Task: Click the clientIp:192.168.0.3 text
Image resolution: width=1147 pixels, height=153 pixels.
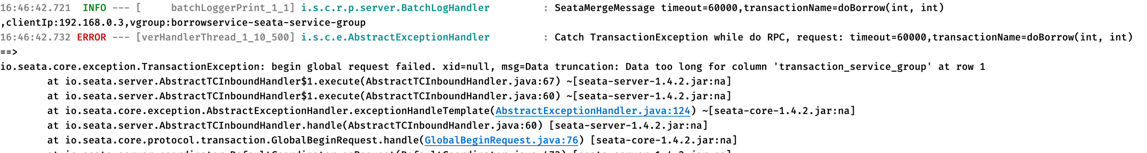Action: coord(65,22)
